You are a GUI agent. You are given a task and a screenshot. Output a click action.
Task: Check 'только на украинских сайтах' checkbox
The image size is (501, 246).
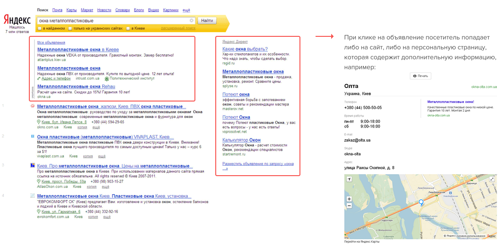[70, 29]
